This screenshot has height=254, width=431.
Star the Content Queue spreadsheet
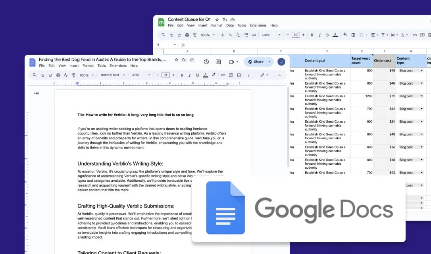coord(217,19)
